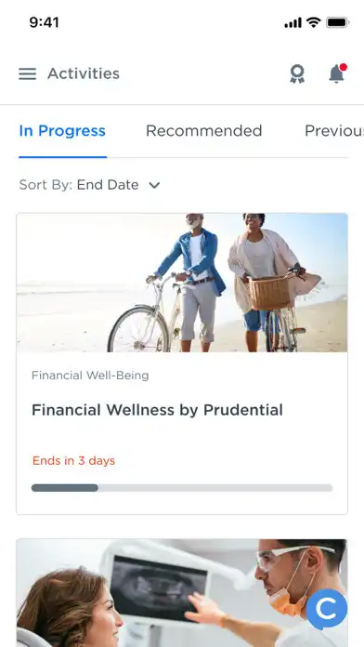Tap the blue chat bubble icon
This screenshot has height=647, width=364.
point(327,609)
